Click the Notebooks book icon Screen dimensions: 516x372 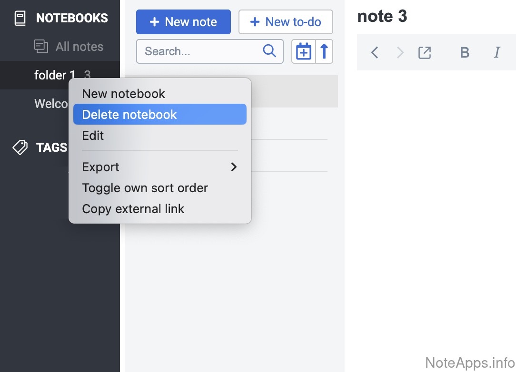pos(20,19)
